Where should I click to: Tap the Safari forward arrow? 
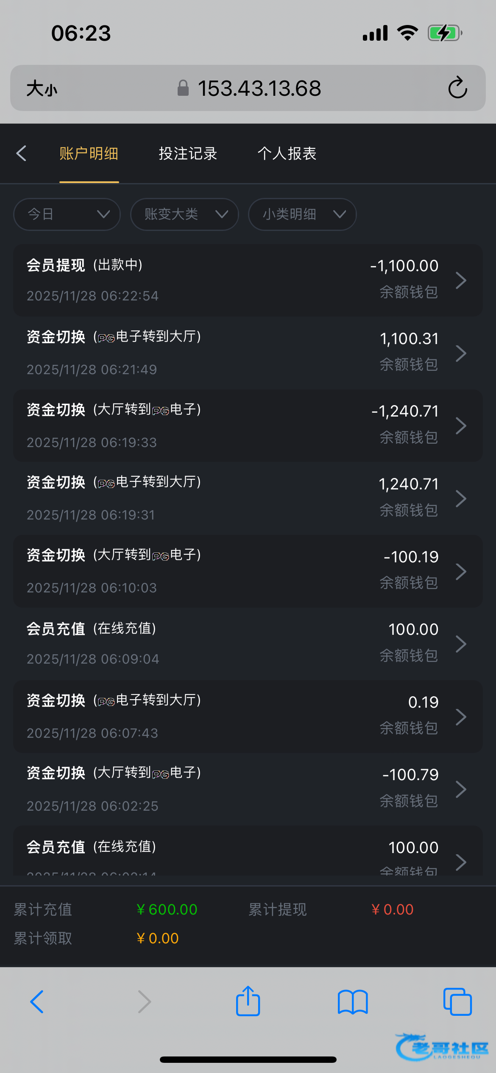pos(144,1002)
